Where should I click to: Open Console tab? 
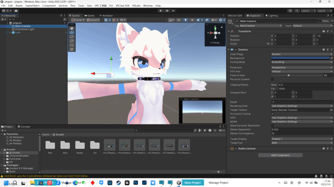click(23, 127)
